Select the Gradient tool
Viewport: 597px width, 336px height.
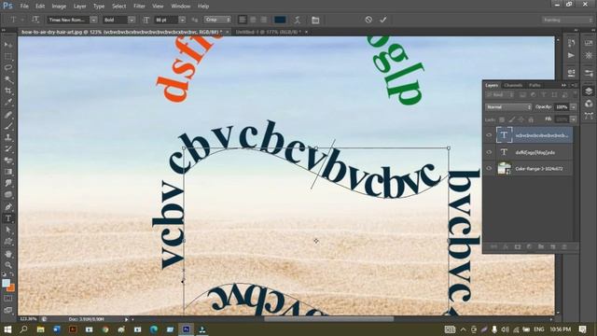[x=8, y=172]
